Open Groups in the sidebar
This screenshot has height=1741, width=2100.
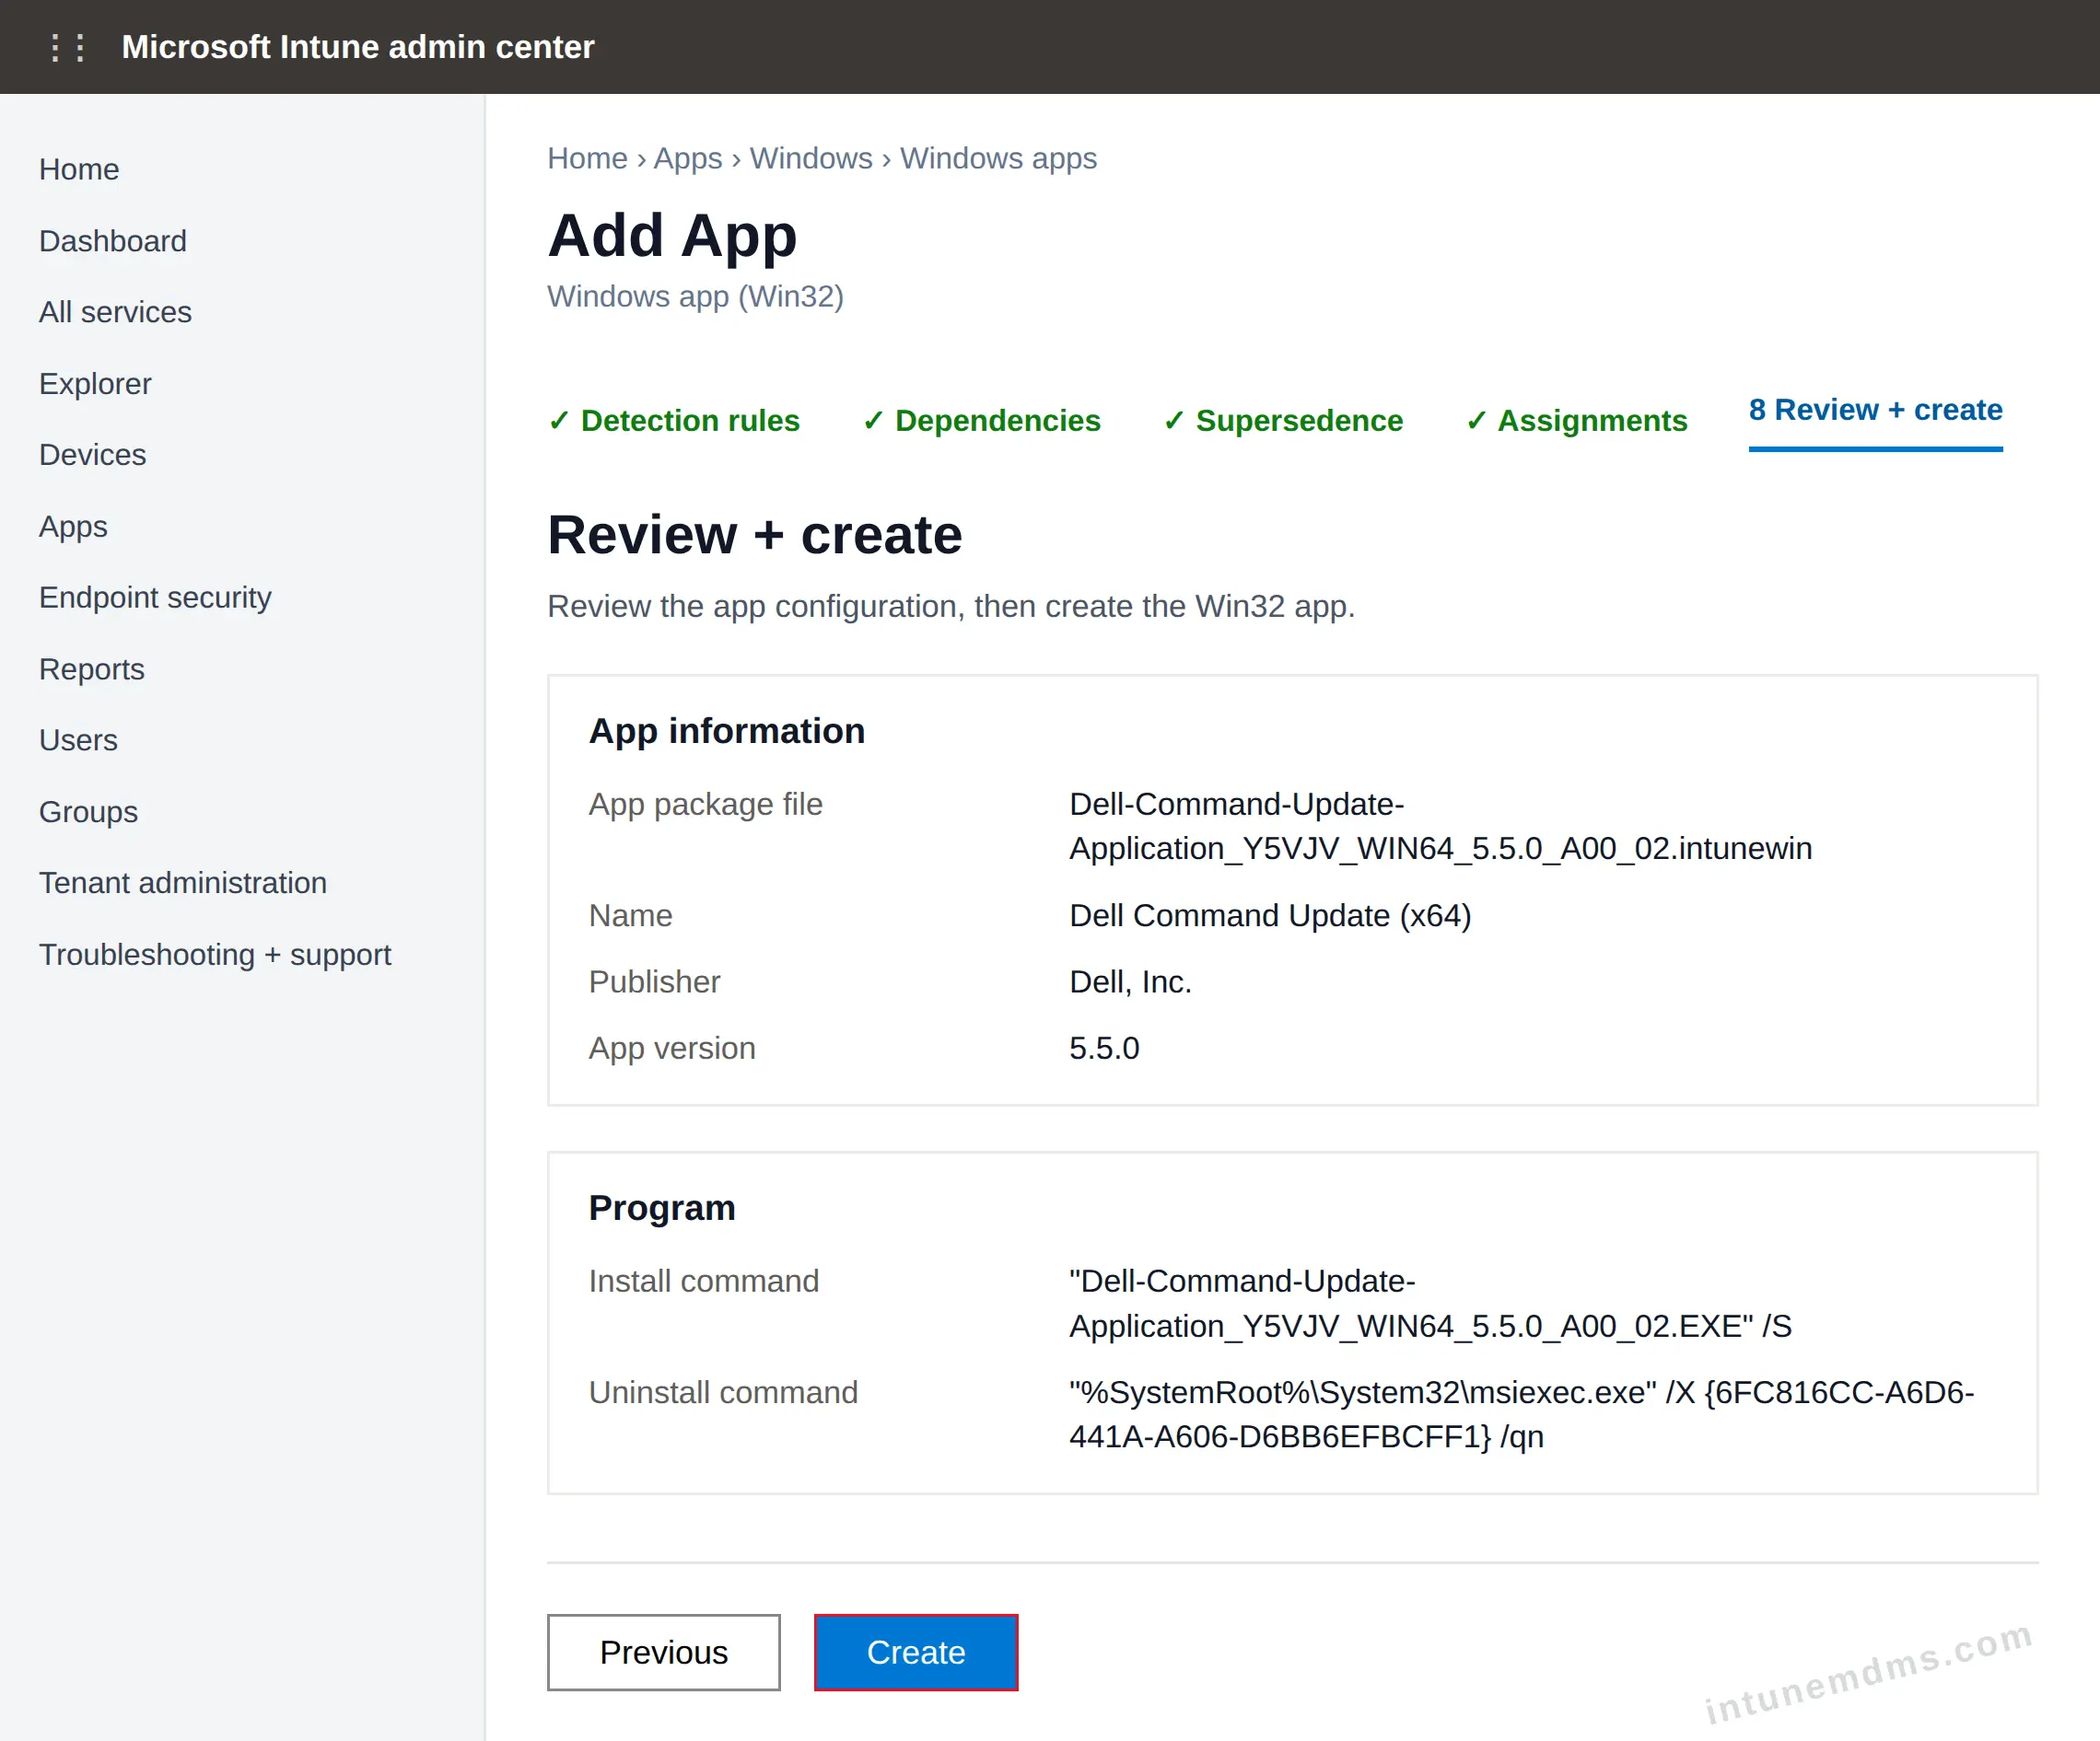coord(88,813)
